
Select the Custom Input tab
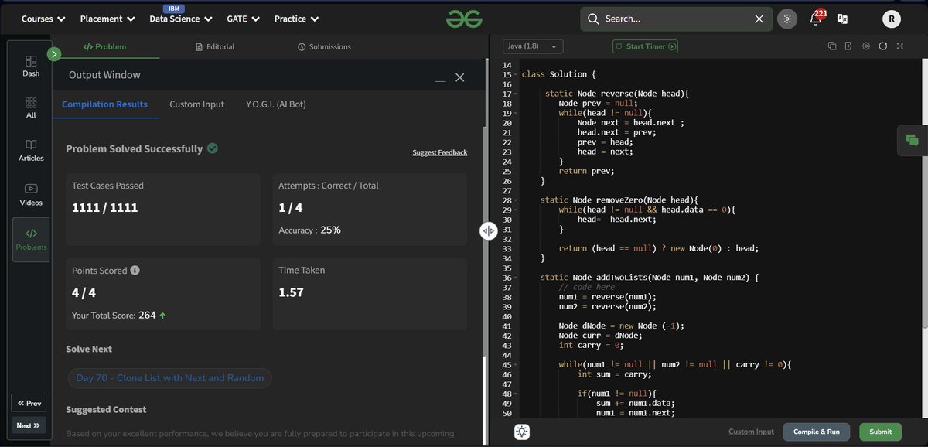point(197,104)
